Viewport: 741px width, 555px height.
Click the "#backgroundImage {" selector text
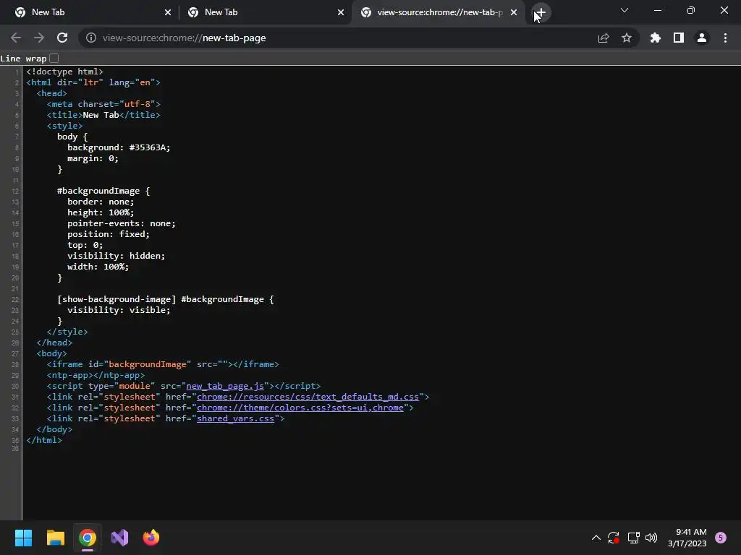point(103,191)
